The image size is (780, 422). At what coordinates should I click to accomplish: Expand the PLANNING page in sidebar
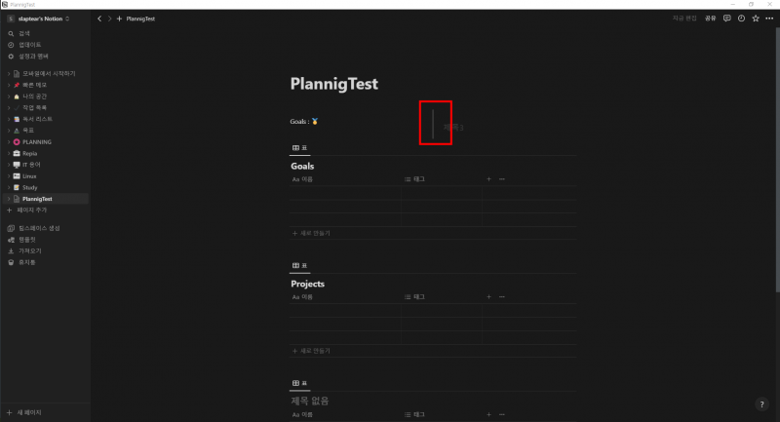click(x=9, y=142)
